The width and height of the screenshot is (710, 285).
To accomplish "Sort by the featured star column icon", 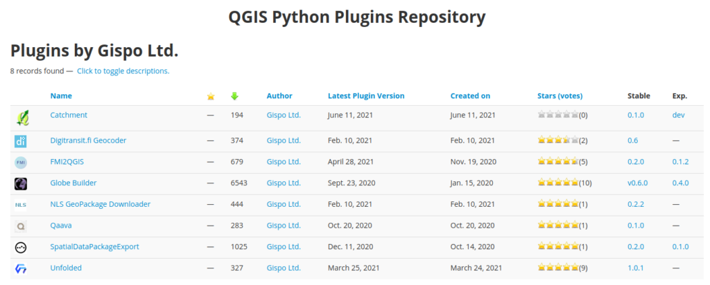I will [x=211, y=96].
